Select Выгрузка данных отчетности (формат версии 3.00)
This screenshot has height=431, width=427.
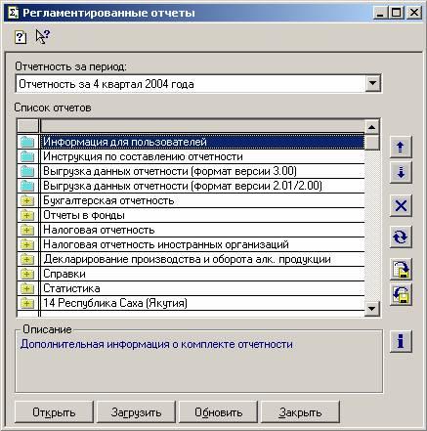(202, 171)
